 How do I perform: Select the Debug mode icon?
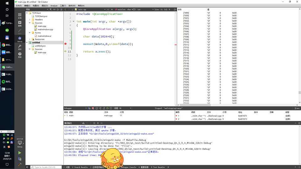tap(20, 39)
